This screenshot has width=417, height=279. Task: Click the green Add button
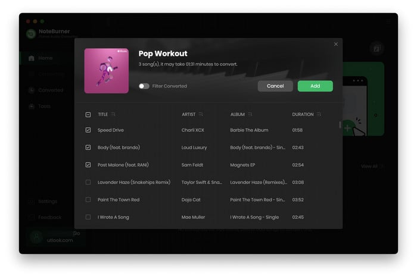(315, 86)
